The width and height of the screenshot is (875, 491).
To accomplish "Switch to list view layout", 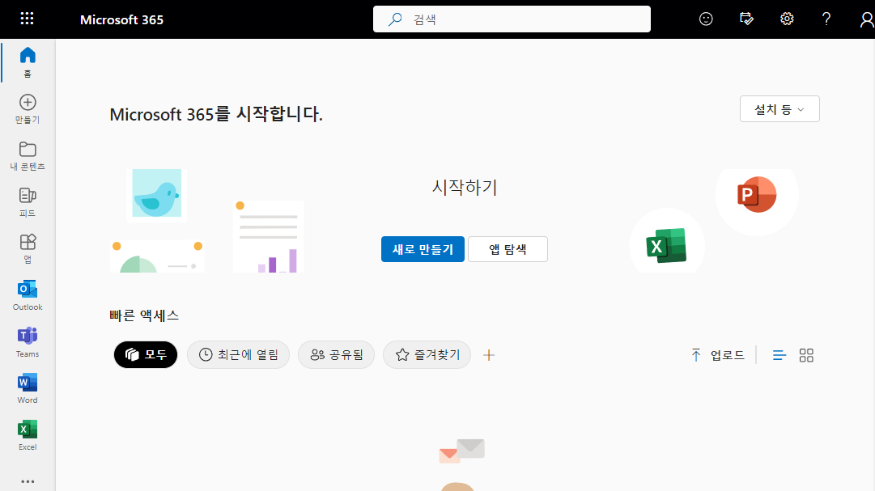I will [x=779, y=355].
